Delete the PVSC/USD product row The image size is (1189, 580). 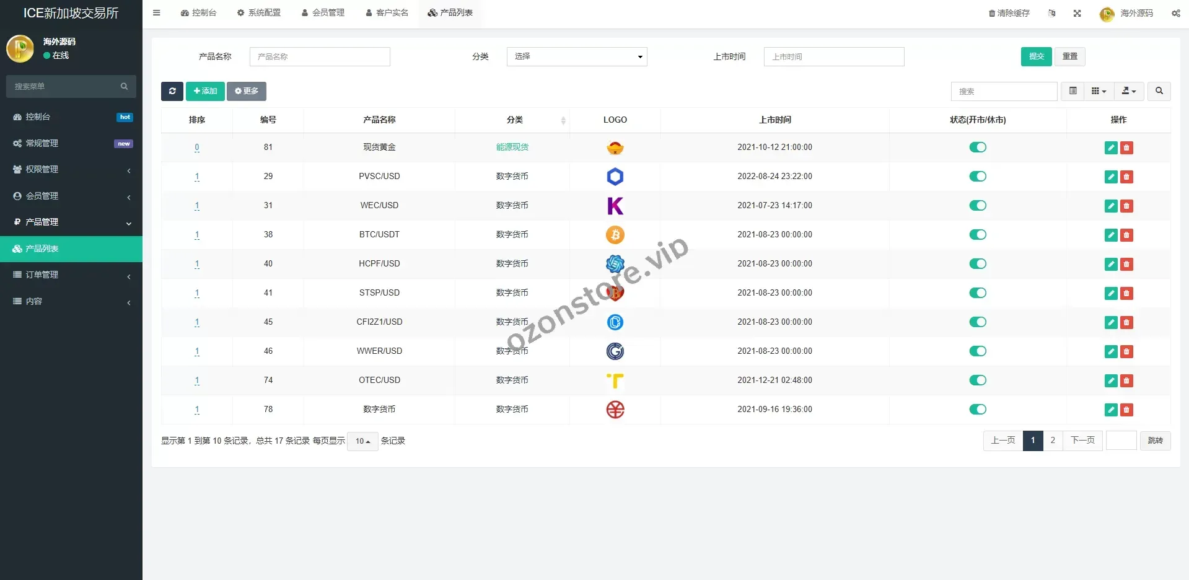pyautogui.click(x=1126, y=177)
